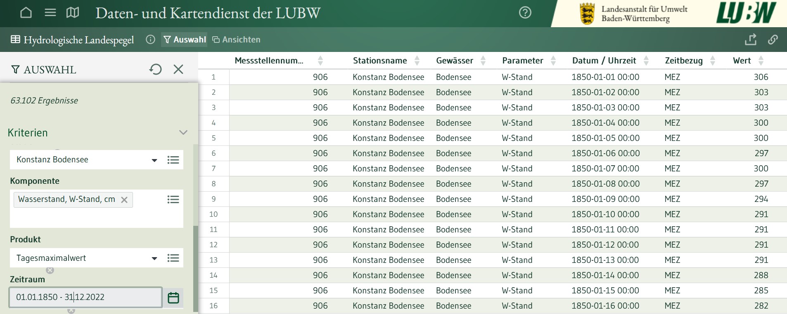Open the Tagesmaximalwert product dropdown
Image resolution: width=787 pixels, height=314 pixels.
tap(154, 258)
